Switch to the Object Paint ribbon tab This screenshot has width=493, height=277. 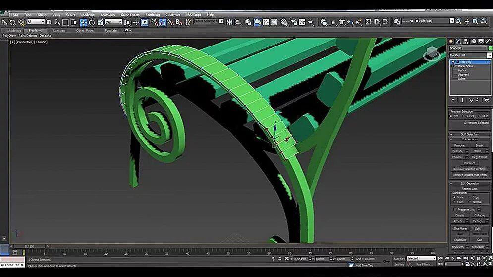[x=85, y=31]
